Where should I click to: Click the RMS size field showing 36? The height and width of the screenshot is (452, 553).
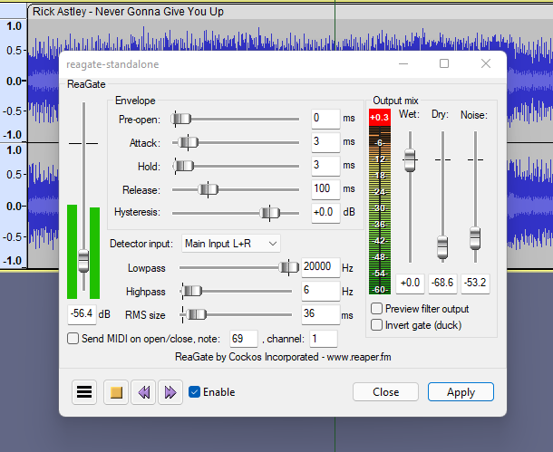point(321,314)
